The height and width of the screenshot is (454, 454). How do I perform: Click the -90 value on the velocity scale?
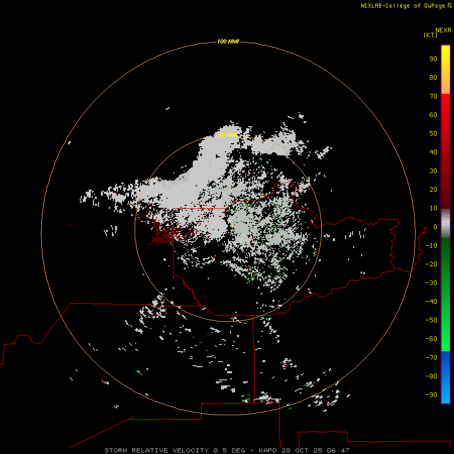point(431,394)
